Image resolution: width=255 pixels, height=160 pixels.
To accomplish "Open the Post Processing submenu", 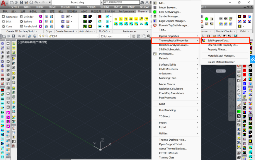I will click(x=176, y=98).
